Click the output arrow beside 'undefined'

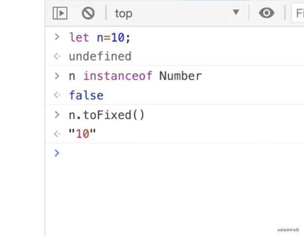57,56
